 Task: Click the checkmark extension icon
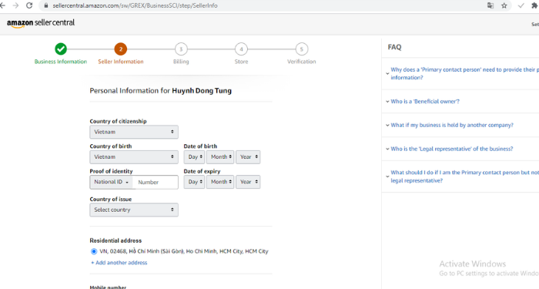click(521, 5)
